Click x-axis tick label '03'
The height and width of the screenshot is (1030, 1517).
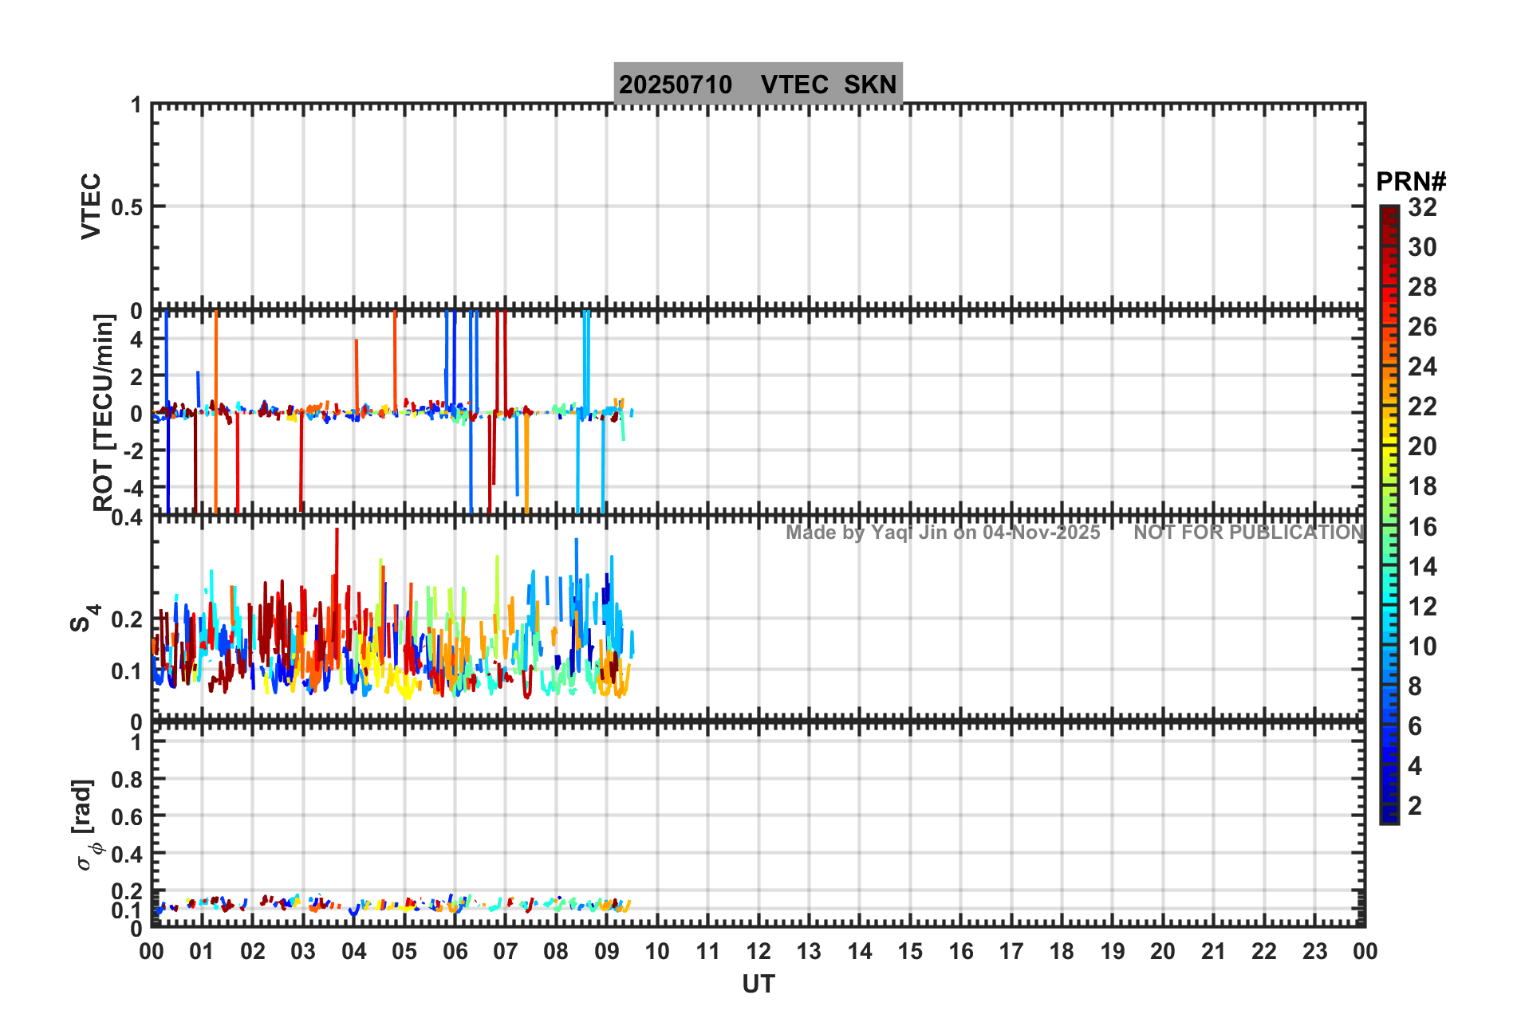(303, 951)
